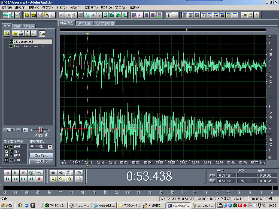Viewport: 279px width, 209px height.
Task: Click the 0:15 time window toolbar icon
Action: coord(216,15)
